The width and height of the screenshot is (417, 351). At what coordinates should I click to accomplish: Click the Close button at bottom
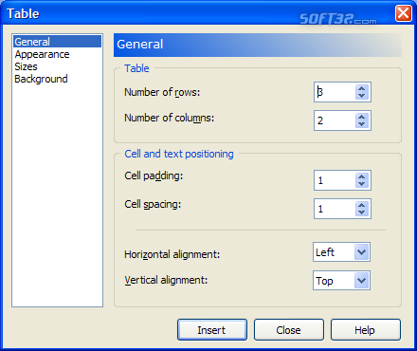pos(289,330)
